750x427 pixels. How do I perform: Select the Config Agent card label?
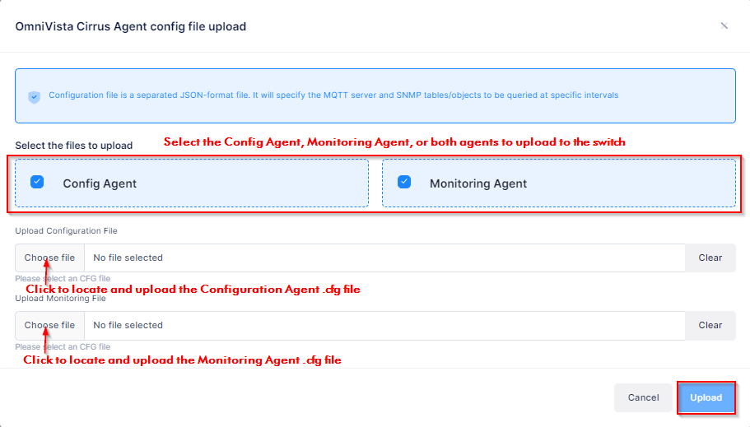[100, 183]
